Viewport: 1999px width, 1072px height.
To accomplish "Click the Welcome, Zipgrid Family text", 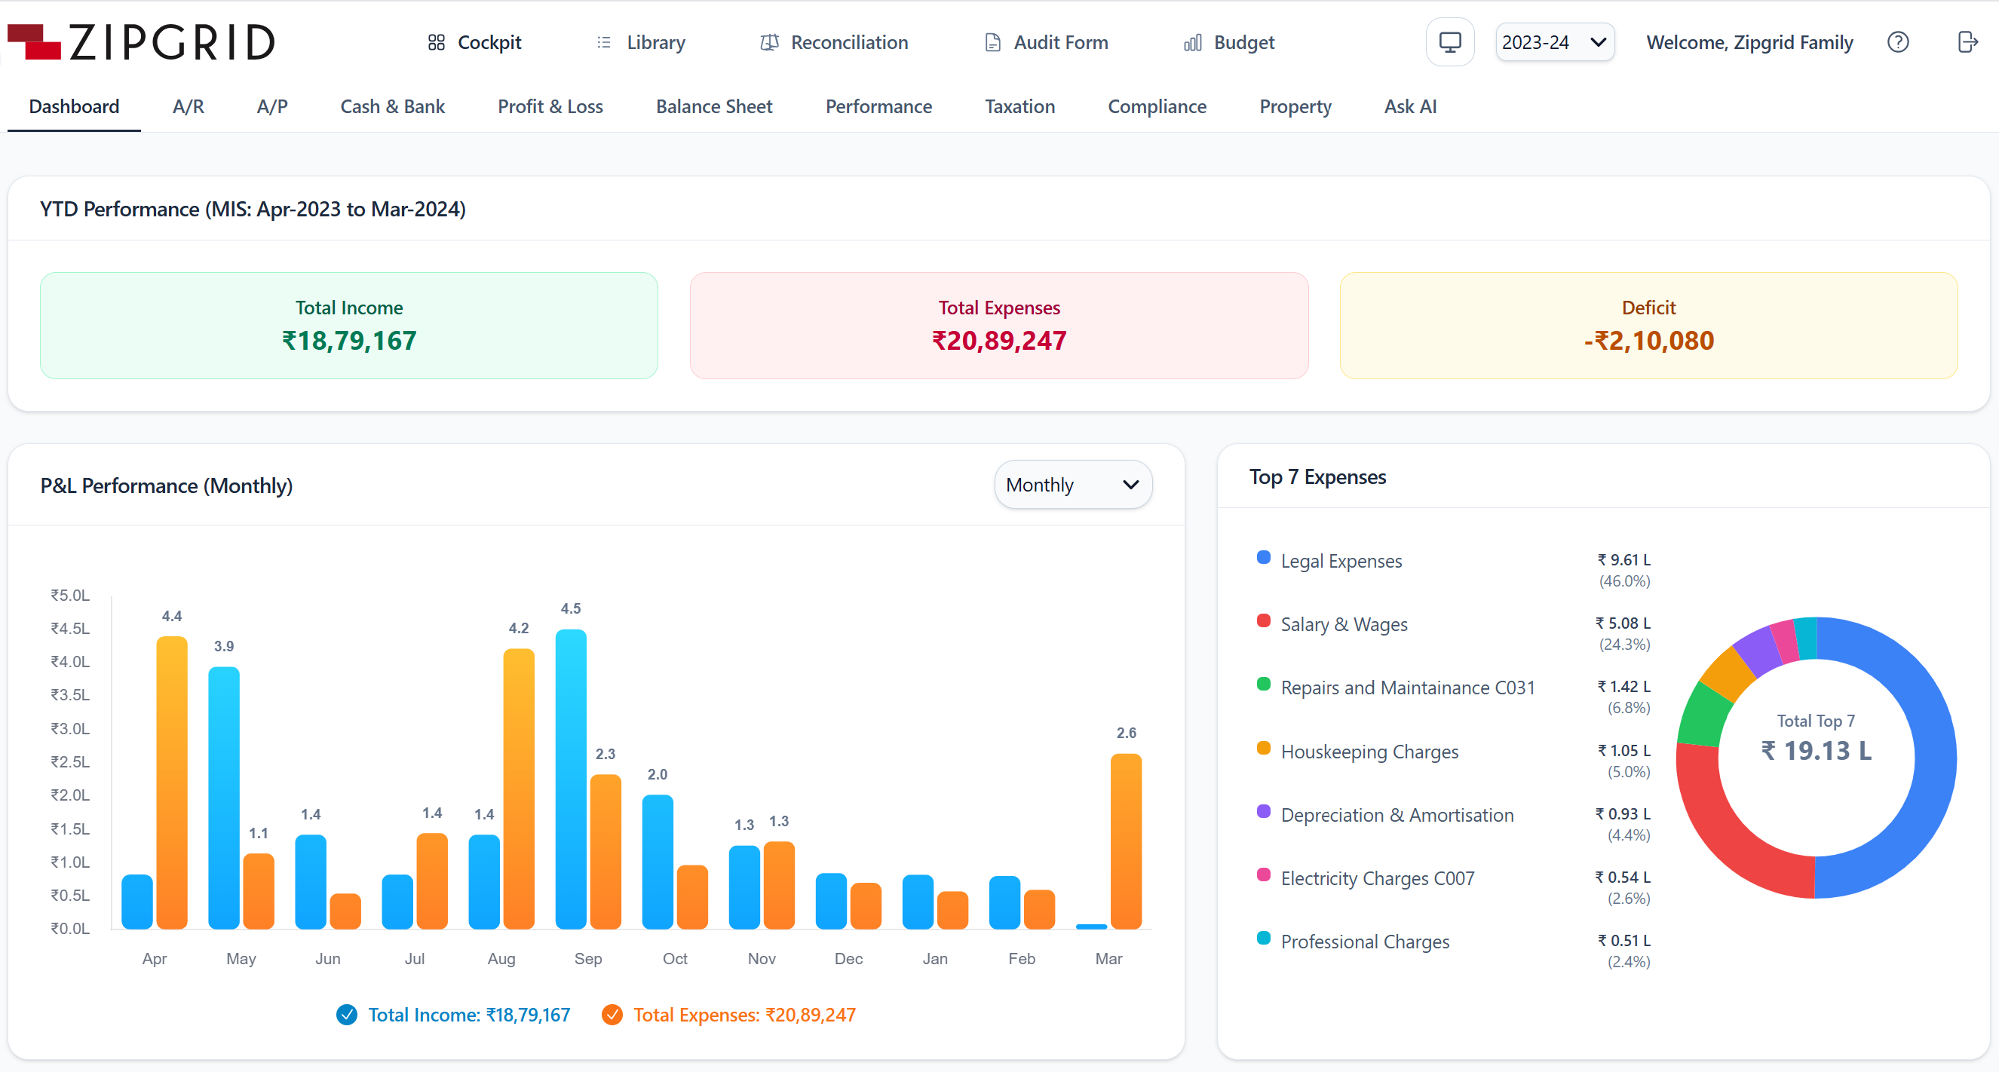I will click(x=1749, y=42).
